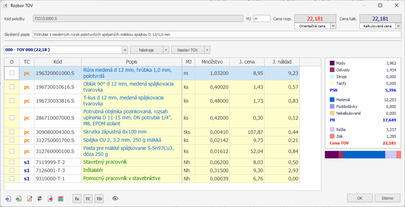Check the box for Rúra medená row
405x207 pixels.
tap(12, 73)
